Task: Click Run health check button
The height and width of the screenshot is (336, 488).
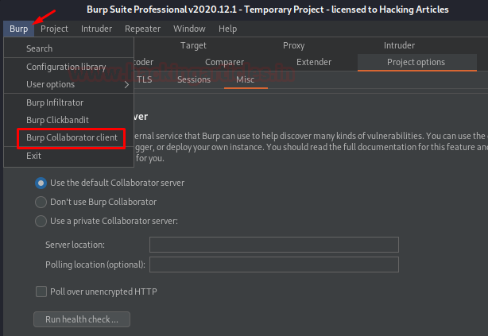Action: tap(82, 319)
